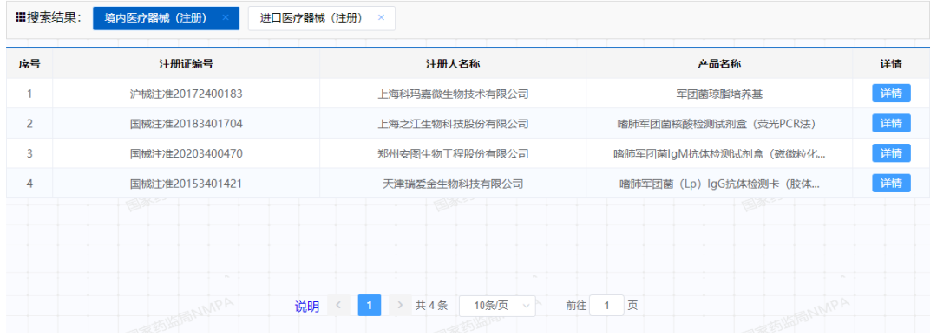Click the 说明 link

point(306,307)
